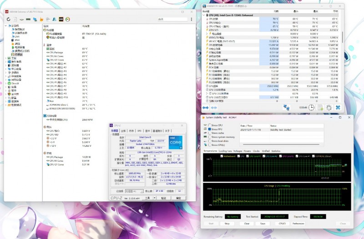The width and height of the screenshot is (364, 239).
Task: Select the selected sensor tree item with gauge icon
Action: click(x=17, y=55)
